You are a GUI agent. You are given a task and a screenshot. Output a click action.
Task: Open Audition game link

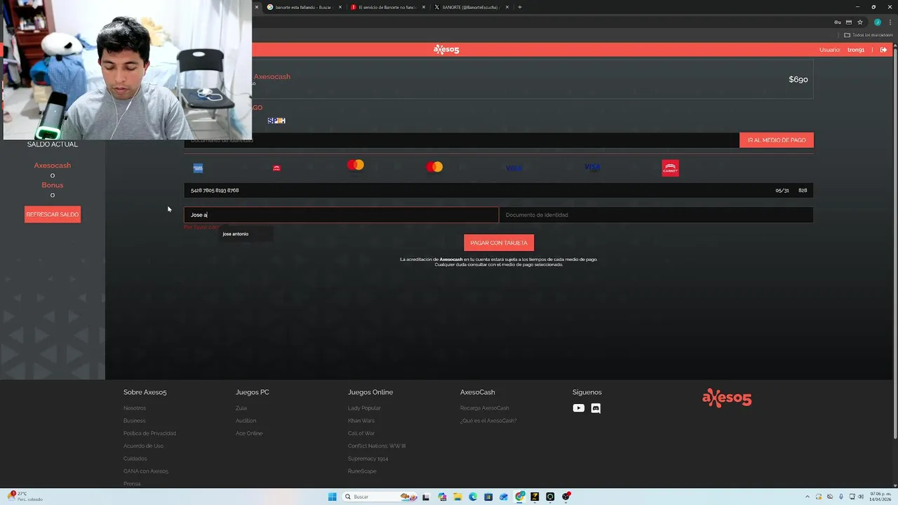(246, 421)
